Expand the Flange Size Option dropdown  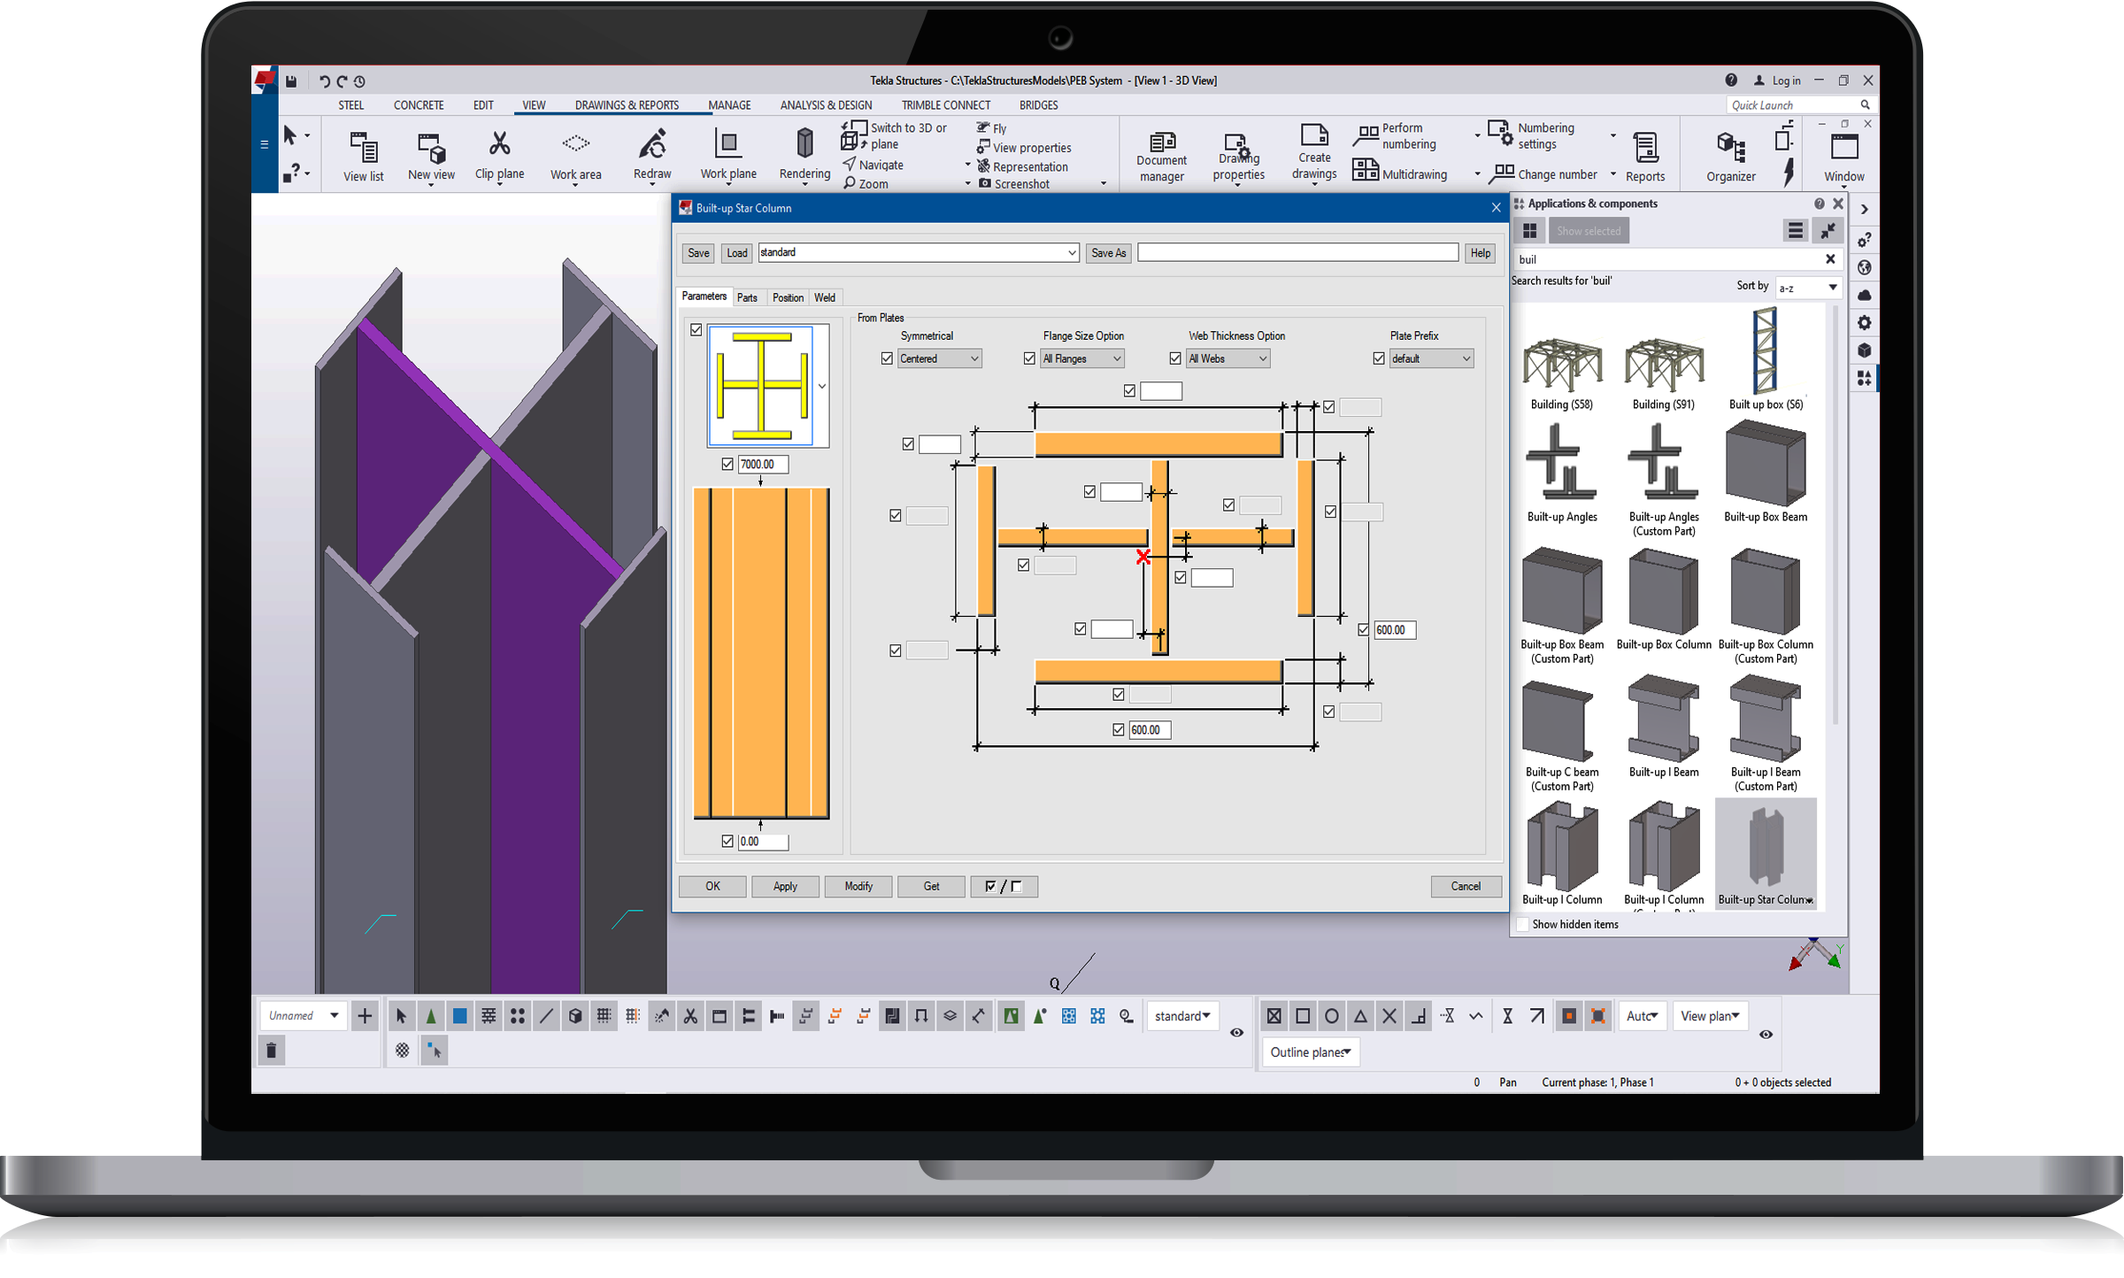[1082, 358]
